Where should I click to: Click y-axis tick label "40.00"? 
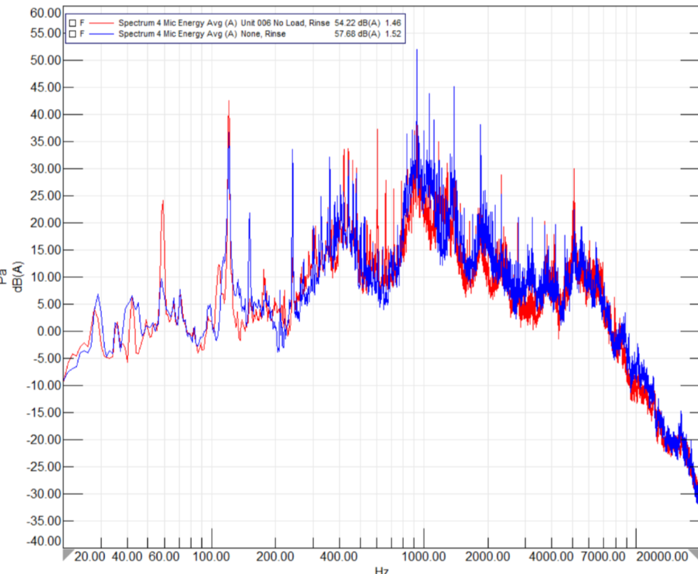(x=46, y=115)
